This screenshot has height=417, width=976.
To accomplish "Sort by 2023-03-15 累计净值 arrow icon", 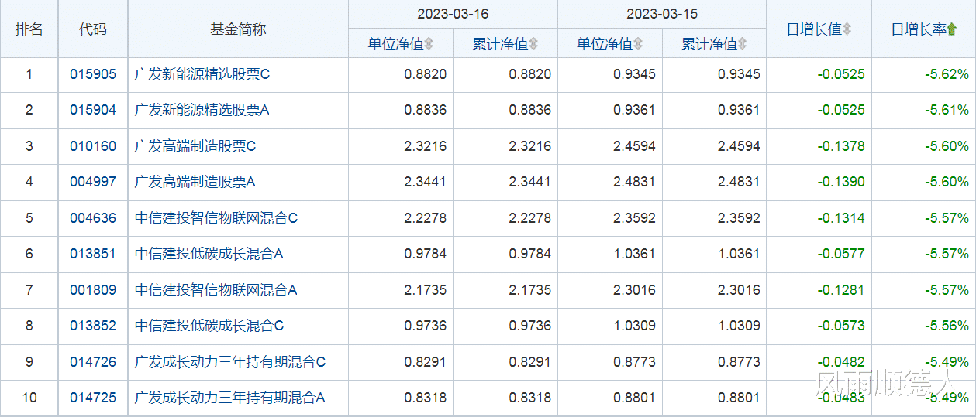I will tap(743, 44).
